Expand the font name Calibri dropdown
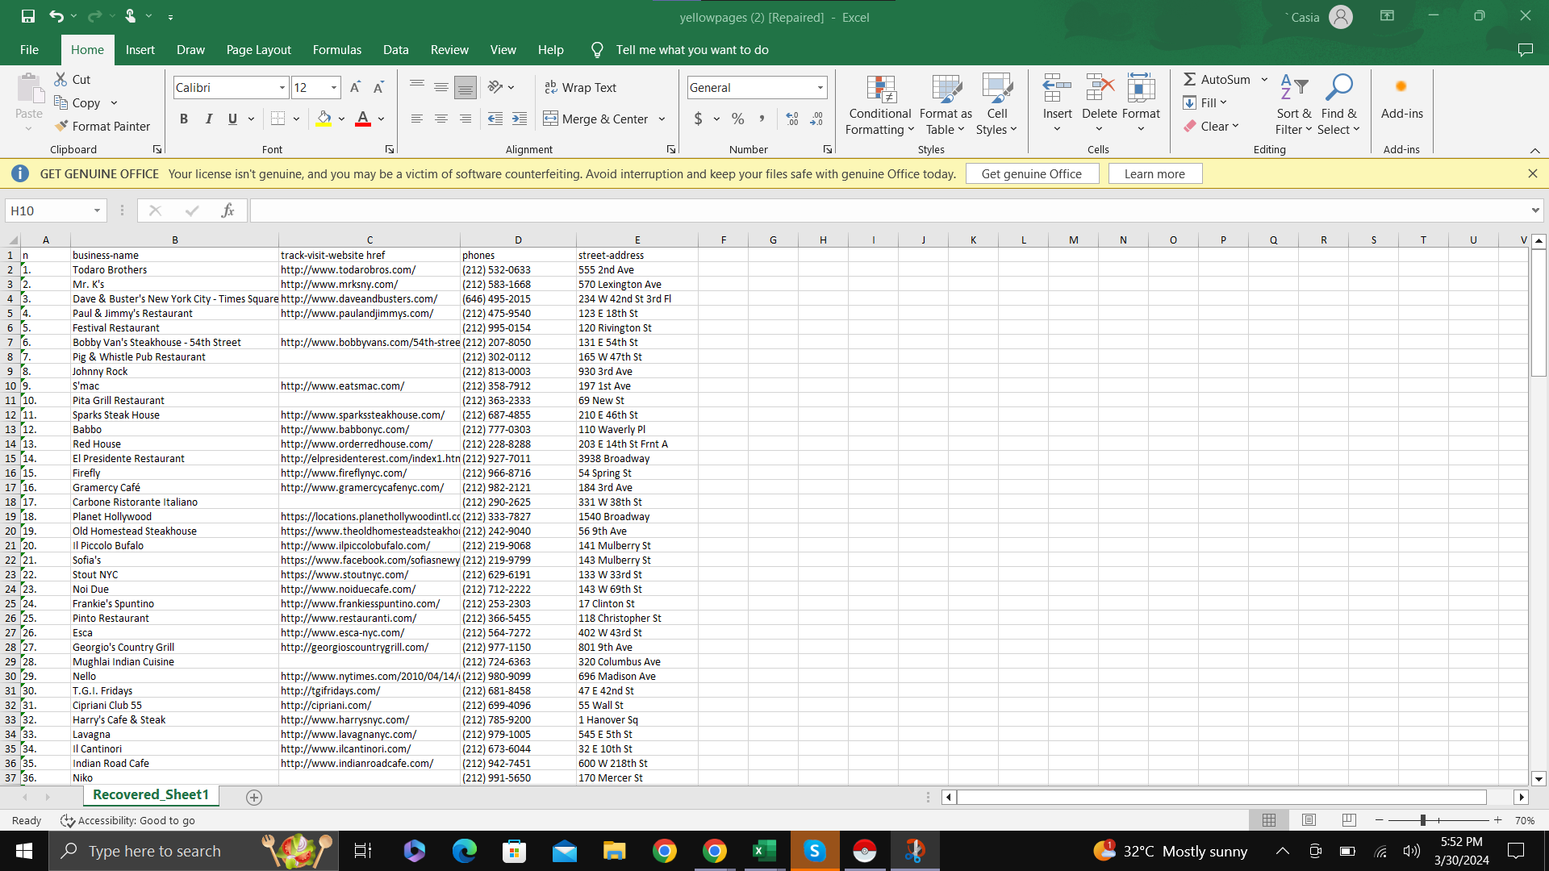1549x871 pixels. click(282, 87)
